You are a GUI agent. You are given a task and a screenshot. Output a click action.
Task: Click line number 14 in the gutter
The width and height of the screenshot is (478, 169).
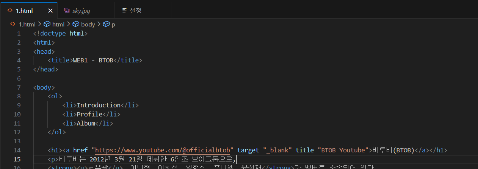tap(17, 150)
